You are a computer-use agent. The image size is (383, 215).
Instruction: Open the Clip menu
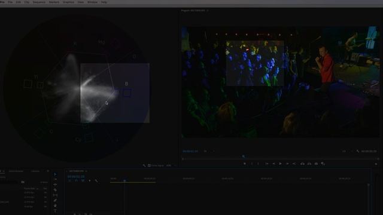pos(26,2)
